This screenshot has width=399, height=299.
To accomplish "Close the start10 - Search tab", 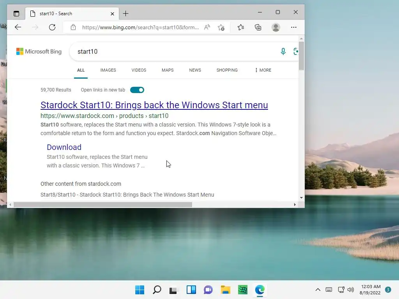I will tap(112, 14).
